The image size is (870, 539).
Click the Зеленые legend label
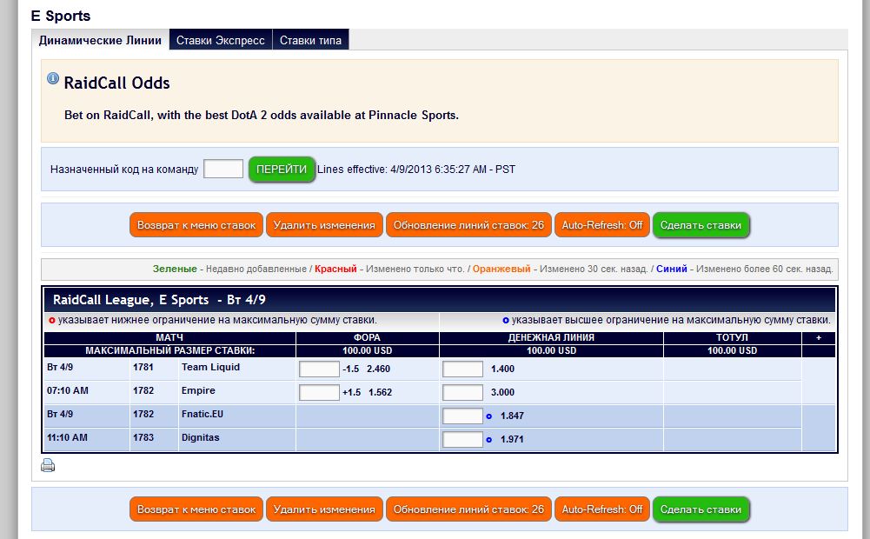tap(175, 269)
